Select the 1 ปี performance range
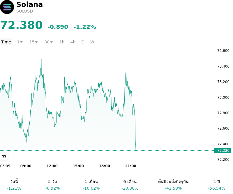This screenshot has height=194, width=233. point(217,185)
